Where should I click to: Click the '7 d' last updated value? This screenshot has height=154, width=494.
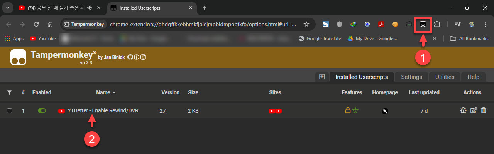[x=424, y=111]
